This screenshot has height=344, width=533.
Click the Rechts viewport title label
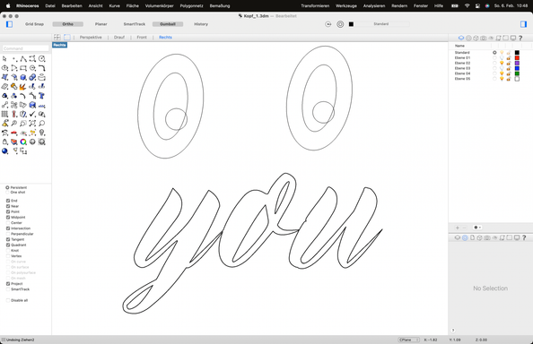(x=59, y=45)
